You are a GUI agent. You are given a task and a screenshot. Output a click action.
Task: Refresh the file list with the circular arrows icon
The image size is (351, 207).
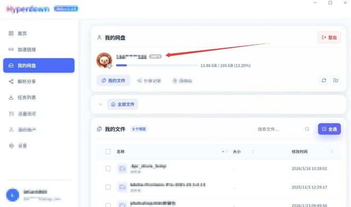coord(324,80)
